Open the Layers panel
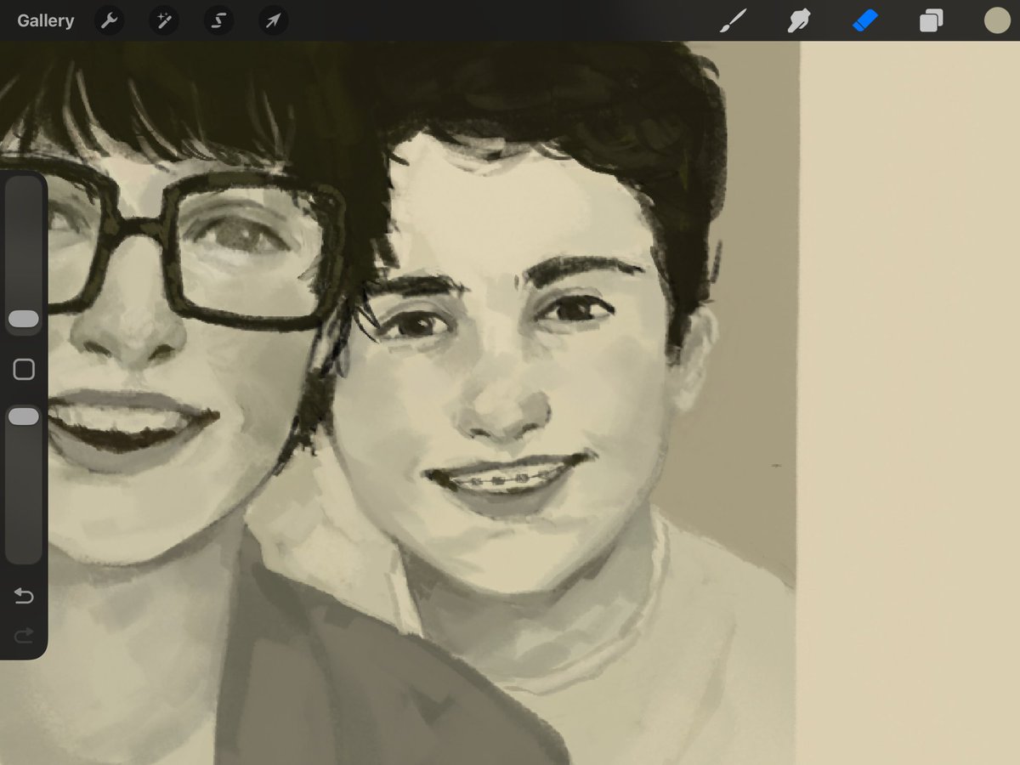 (x=932, y=20)
